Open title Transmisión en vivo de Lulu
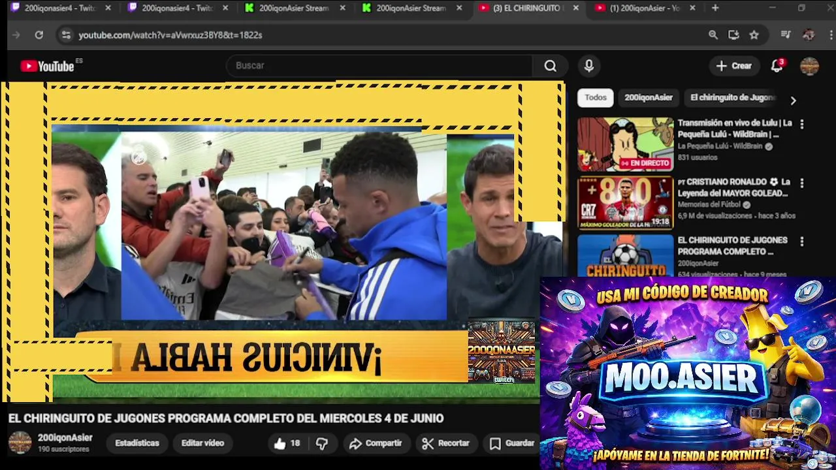This screenshot has width=836, height=470. coord(735,129)
